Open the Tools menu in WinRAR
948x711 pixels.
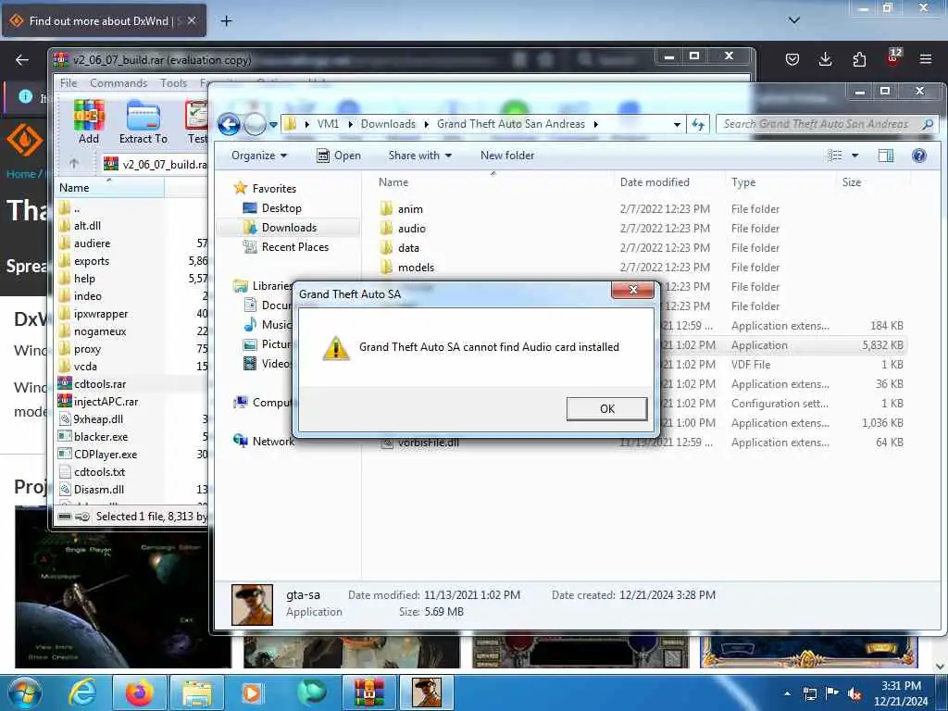(173, 82)
